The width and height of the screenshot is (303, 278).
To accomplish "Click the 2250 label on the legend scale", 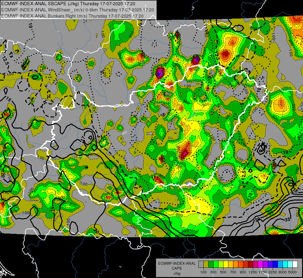I will [x=272, y=272].
